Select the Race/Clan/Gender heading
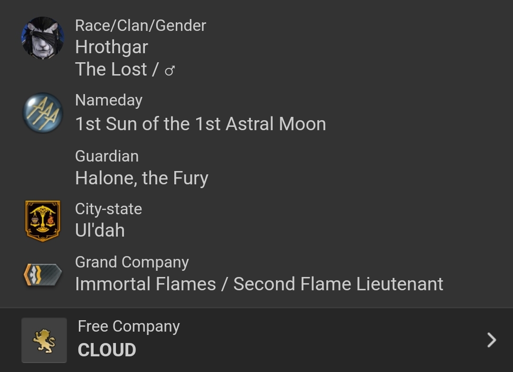This screenshot has height=372, width=513. (141, 26)
